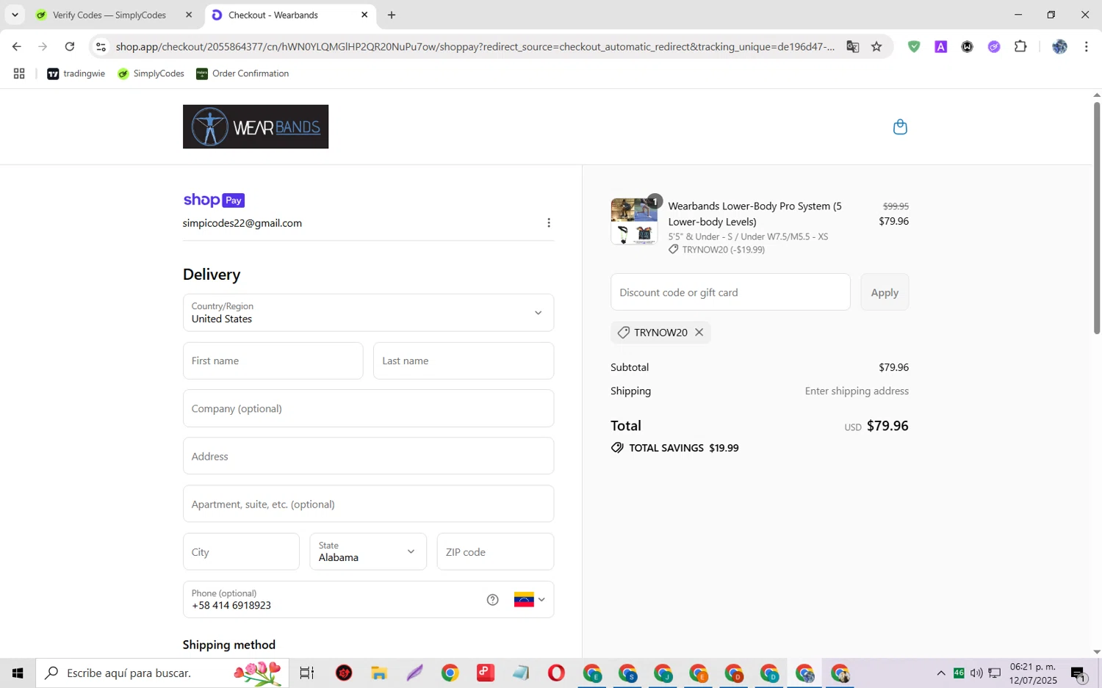Open the purple round extension icon

click(x=994, y=46)
